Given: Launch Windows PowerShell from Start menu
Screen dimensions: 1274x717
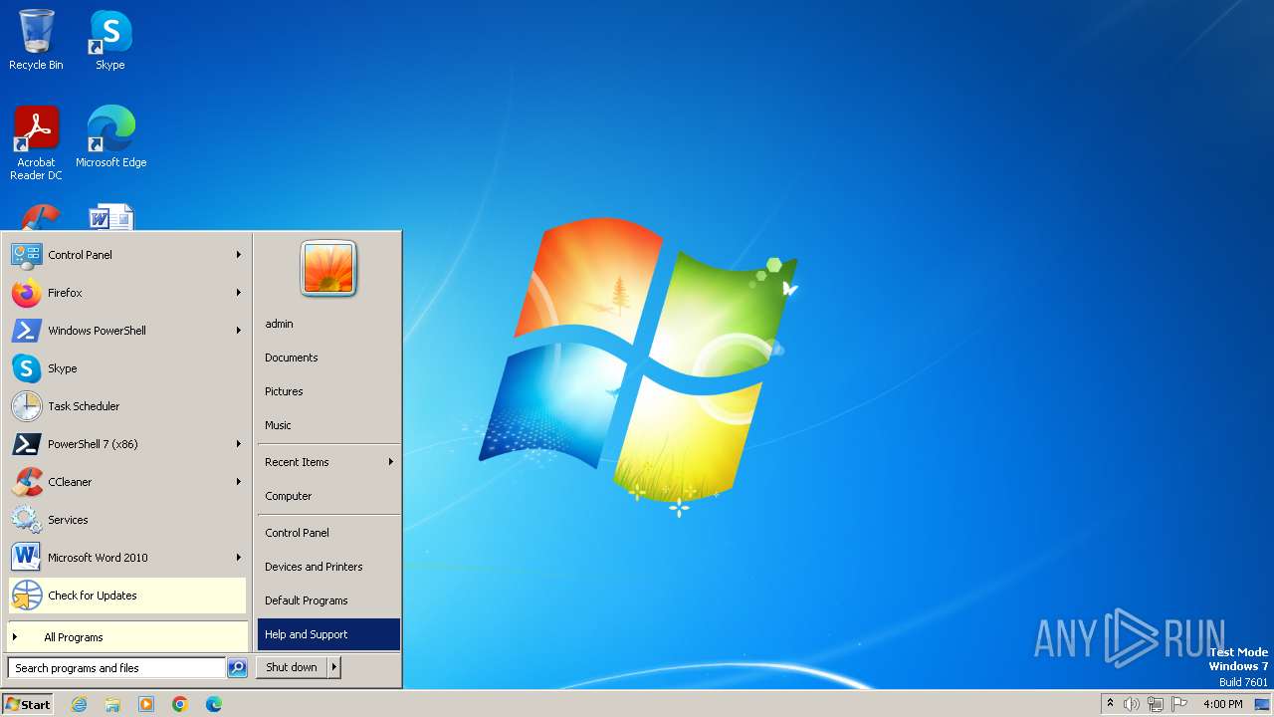Looking at the screenshot, I should [127, 331].
